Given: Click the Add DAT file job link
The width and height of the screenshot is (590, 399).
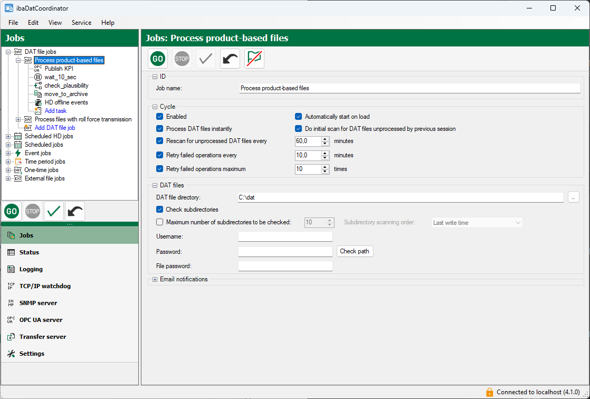Looking at the screenshot, I should (54, 128).
